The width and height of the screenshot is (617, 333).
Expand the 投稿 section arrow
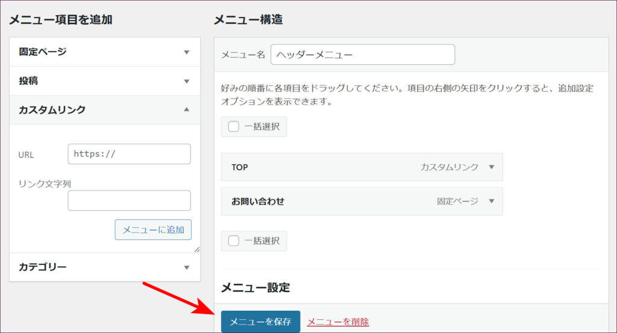click(186, 81)
